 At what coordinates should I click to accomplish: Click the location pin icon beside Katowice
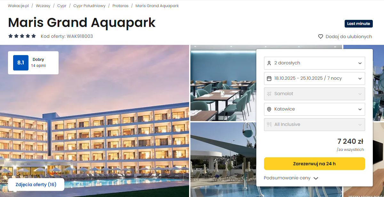269,109
